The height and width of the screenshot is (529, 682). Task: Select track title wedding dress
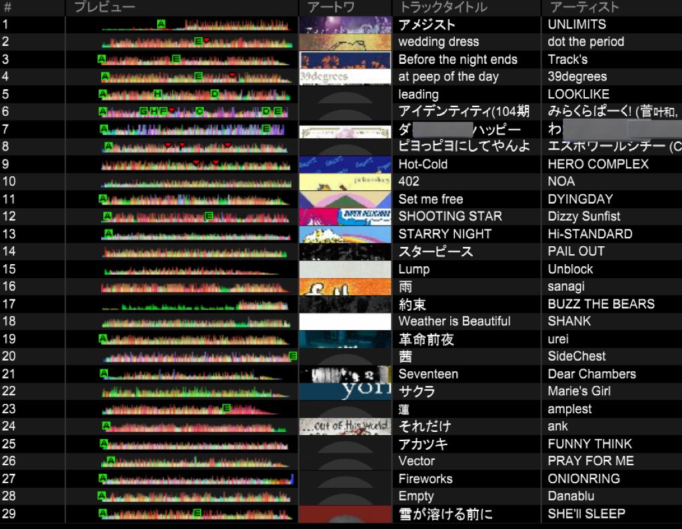click(438, 42)
